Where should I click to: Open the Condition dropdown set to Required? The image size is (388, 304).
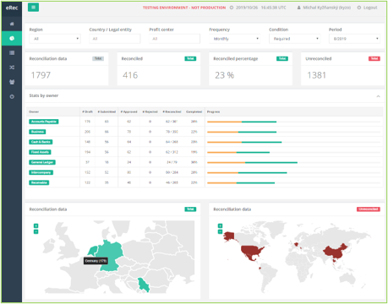pos(295,39)
